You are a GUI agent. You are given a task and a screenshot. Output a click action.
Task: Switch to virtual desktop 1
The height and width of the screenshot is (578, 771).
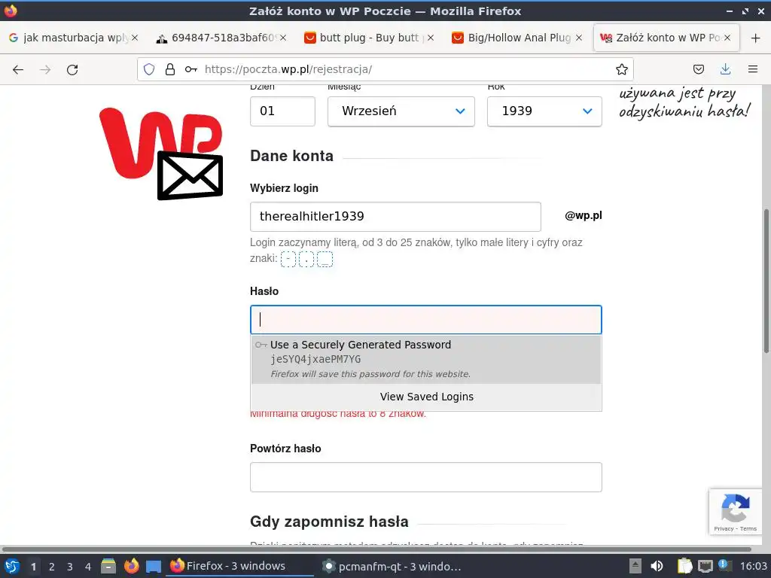(x=33, y=567)
